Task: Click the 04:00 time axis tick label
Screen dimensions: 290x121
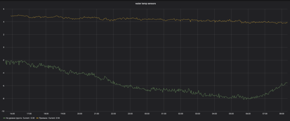Action: click(x=214, y=114)
